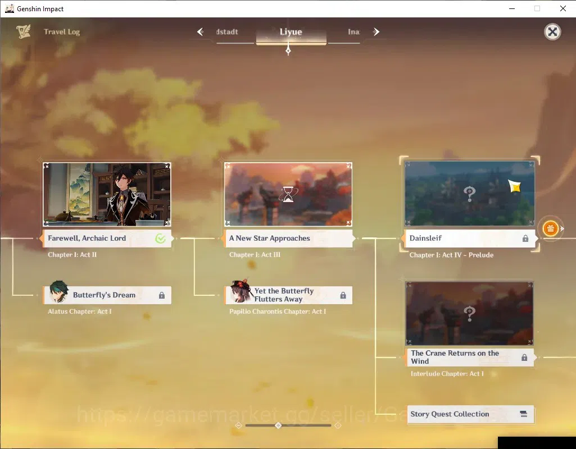Click the question mark on Dainsleif image
576x449 pixels.
point(469,193)
